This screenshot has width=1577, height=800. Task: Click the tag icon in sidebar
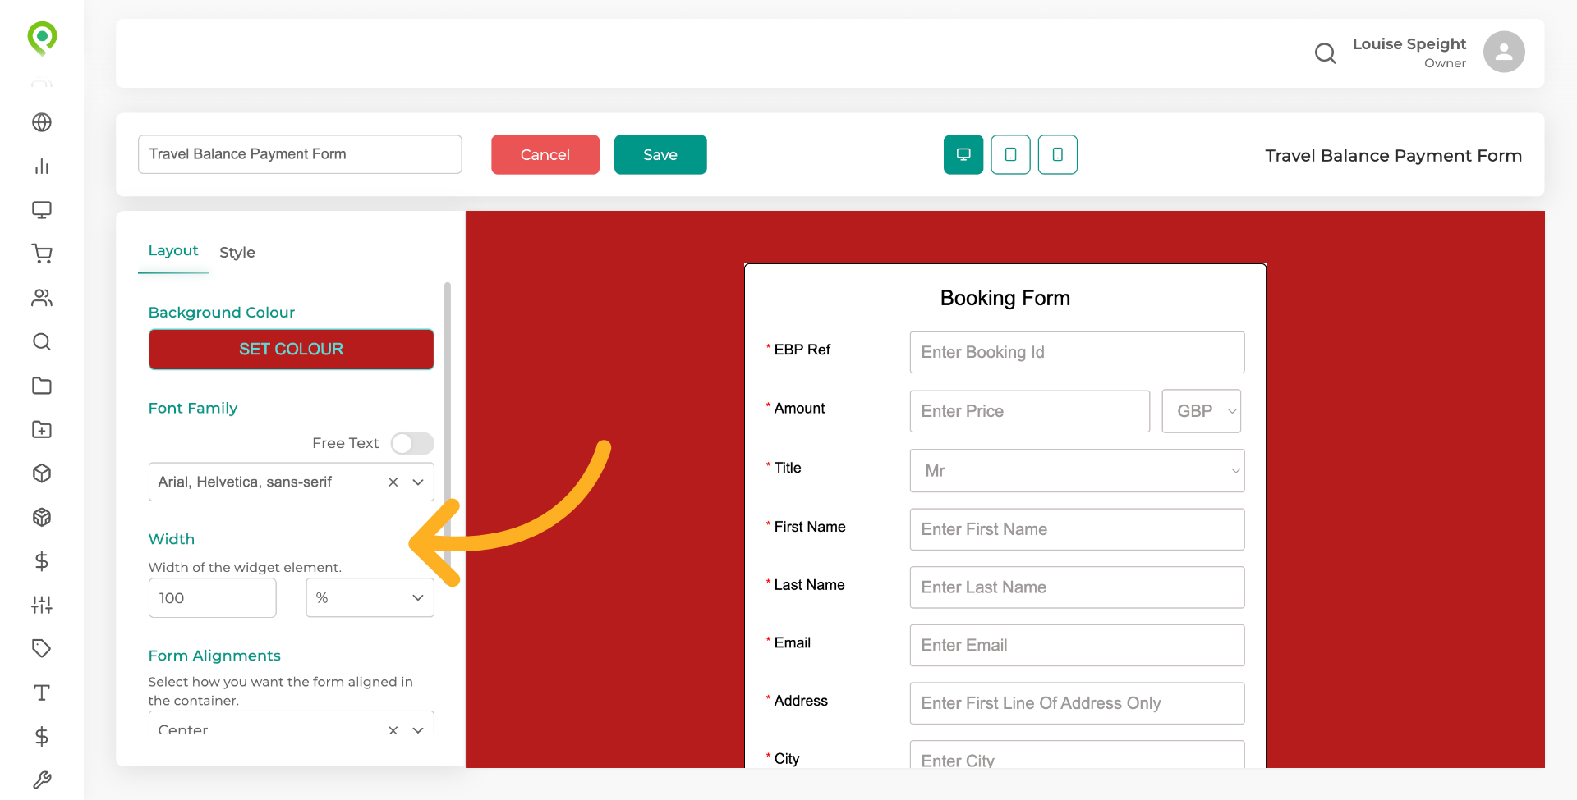pyautogui.click(x=42, y=648)
